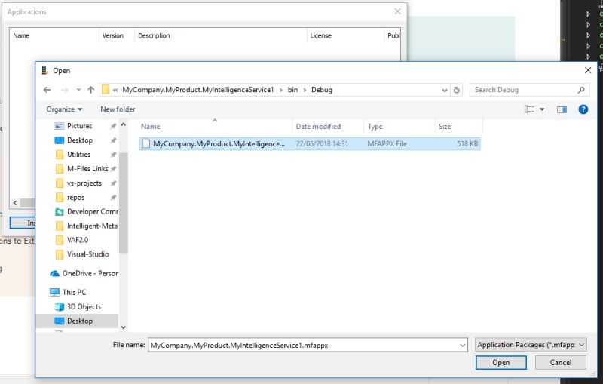Click License column header in Applications window
This screenshot has height=384, width=603.
321,35
